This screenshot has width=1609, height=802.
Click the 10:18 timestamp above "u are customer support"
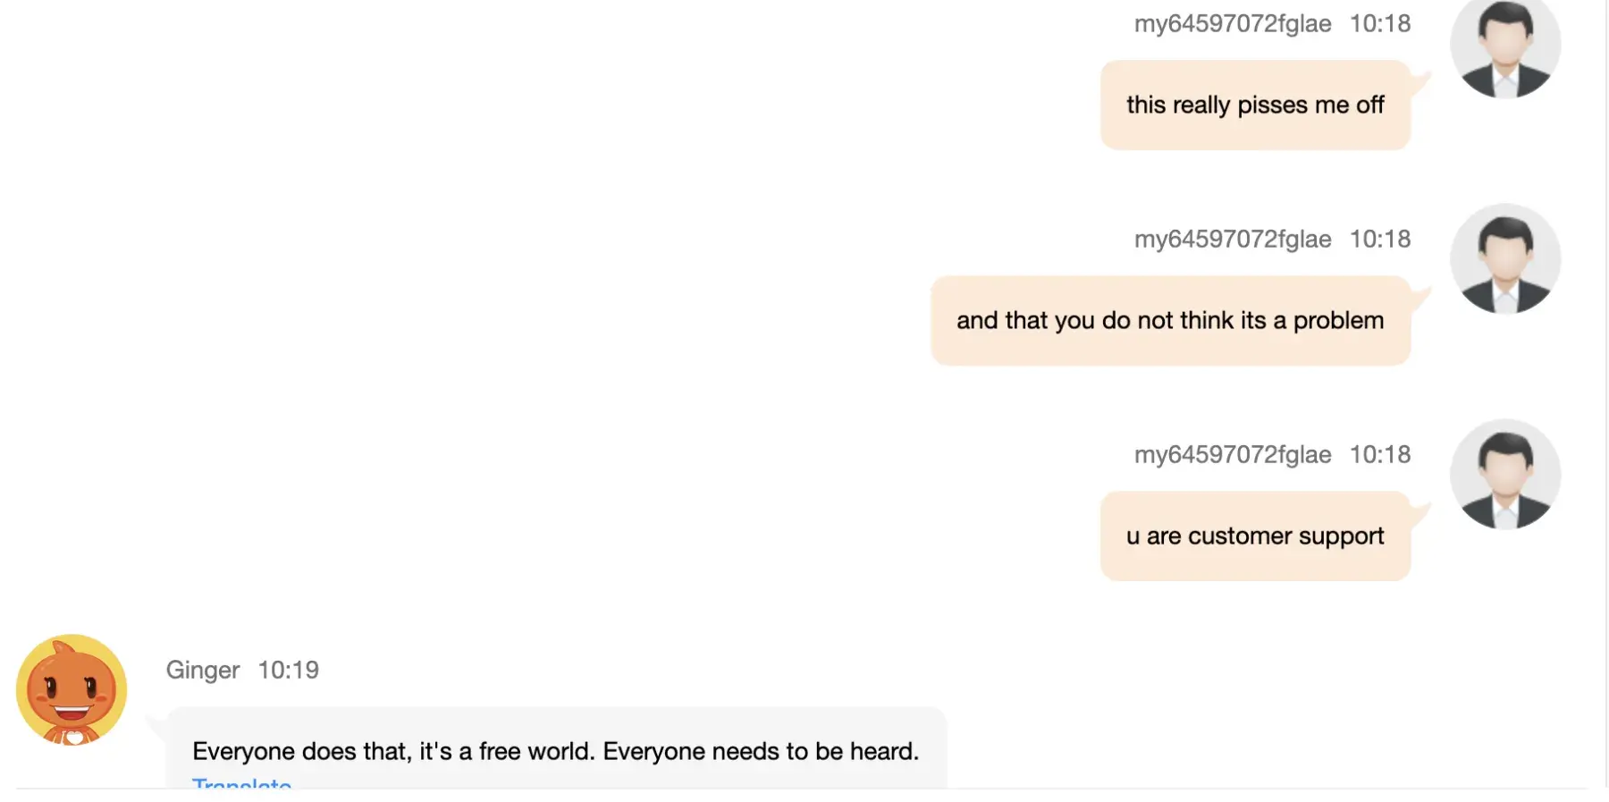[1380, 455]
